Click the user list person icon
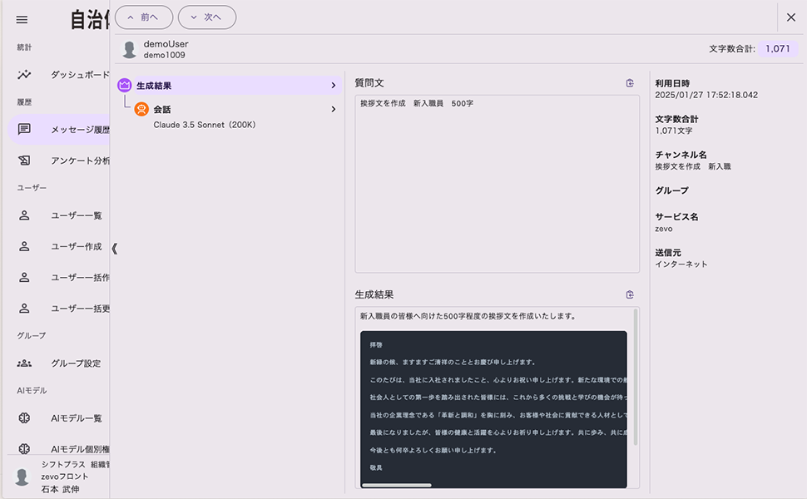Viewport: 807px width, 499px height. [x=24, y=215]
